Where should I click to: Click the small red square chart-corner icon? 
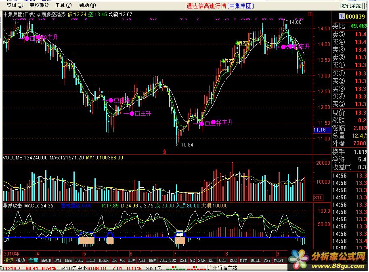[310, 15]
